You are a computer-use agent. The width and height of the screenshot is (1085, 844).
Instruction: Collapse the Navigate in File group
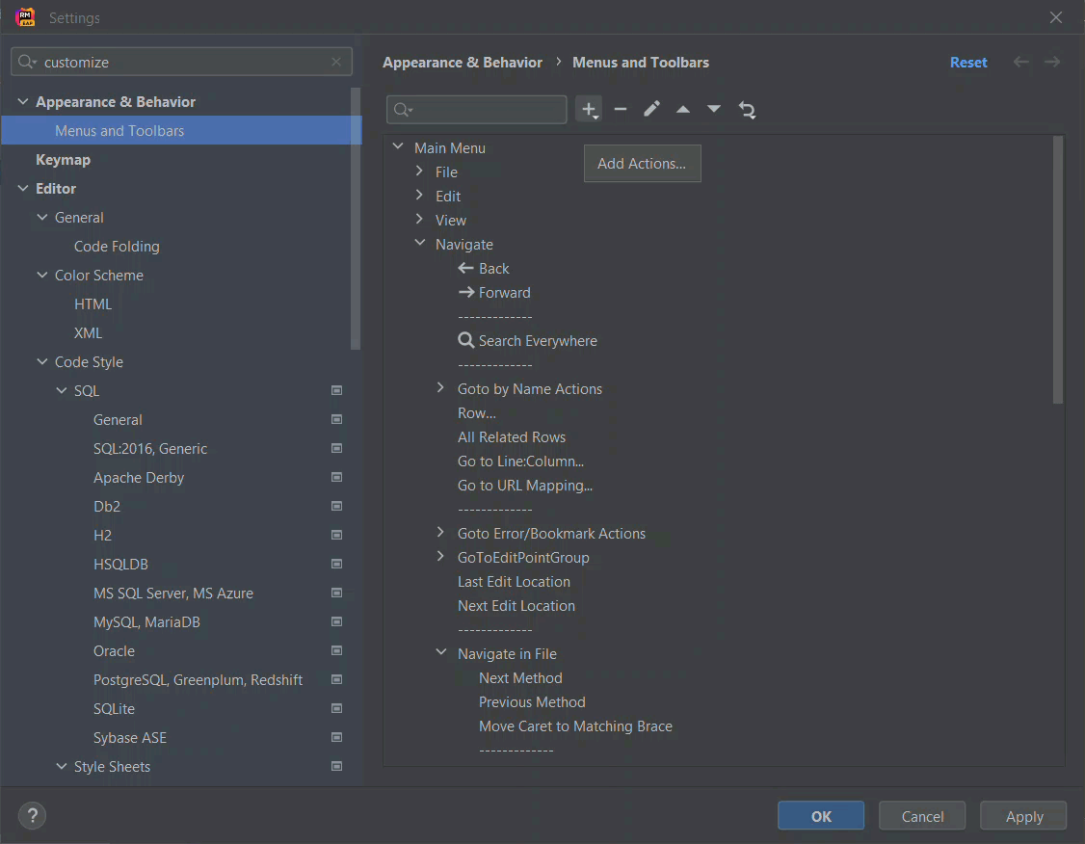pyautogui.click(x=440, y=652)
